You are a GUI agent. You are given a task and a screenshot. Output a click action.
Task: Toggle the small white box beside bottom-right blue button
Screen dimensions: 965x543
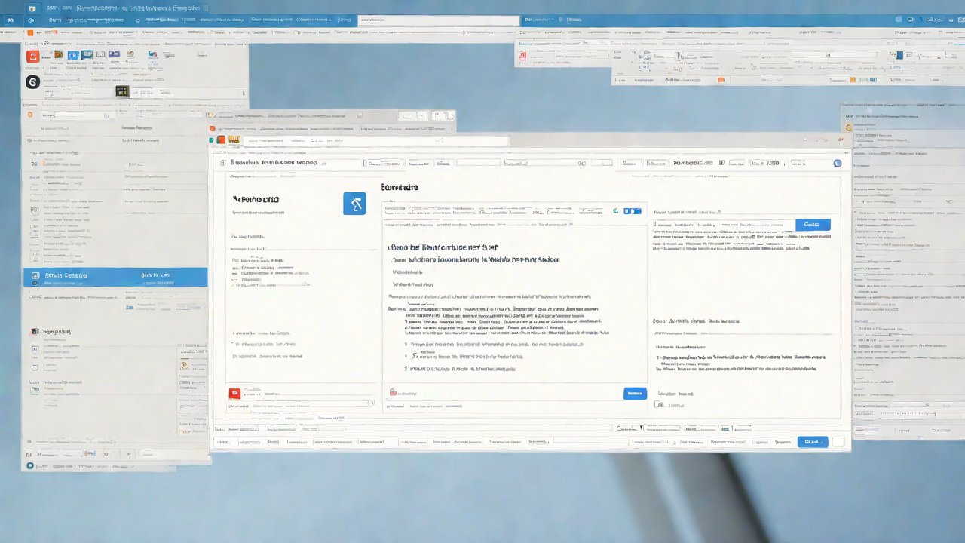[838, 442]
